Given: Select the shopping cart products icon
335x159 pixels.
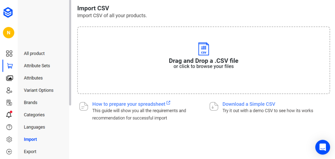Looking at the screenshot, I should pos(9,66).
